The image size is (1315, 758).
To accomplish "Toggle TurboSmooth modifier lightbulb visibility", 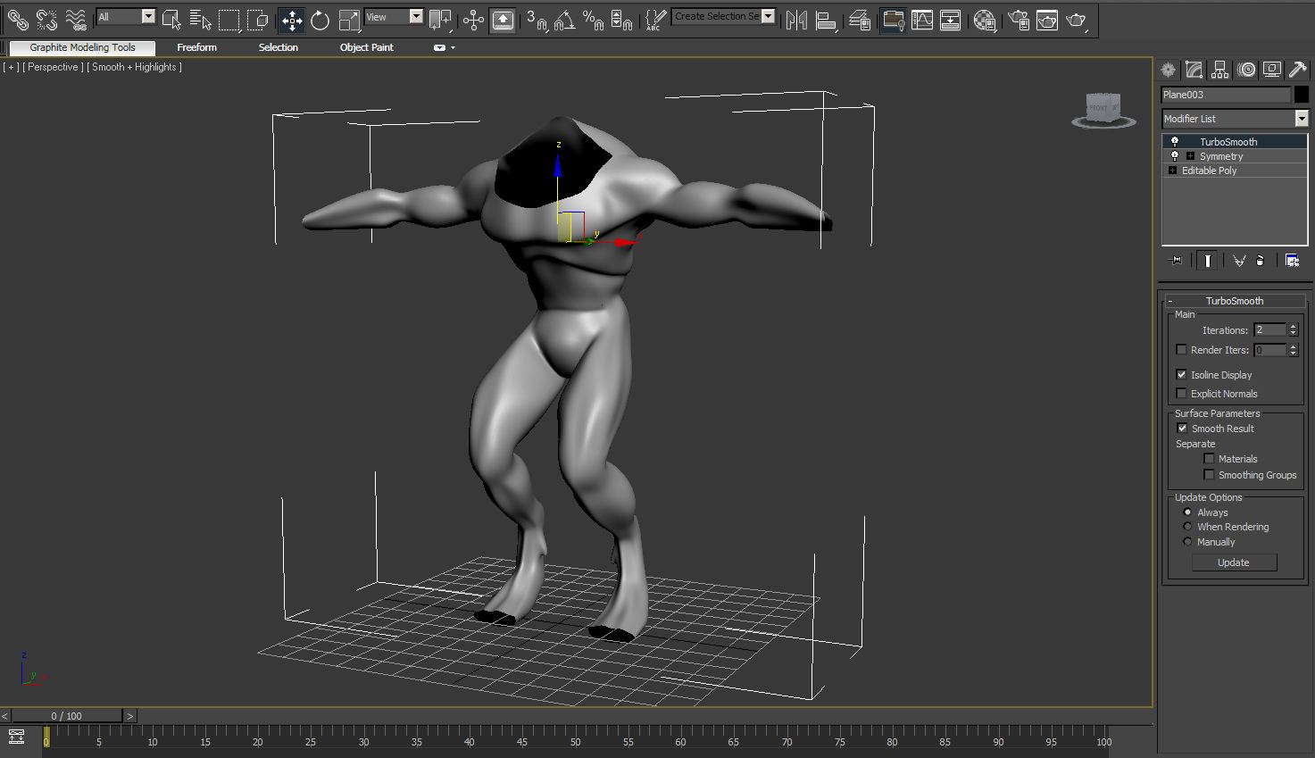I will 1175,141.
